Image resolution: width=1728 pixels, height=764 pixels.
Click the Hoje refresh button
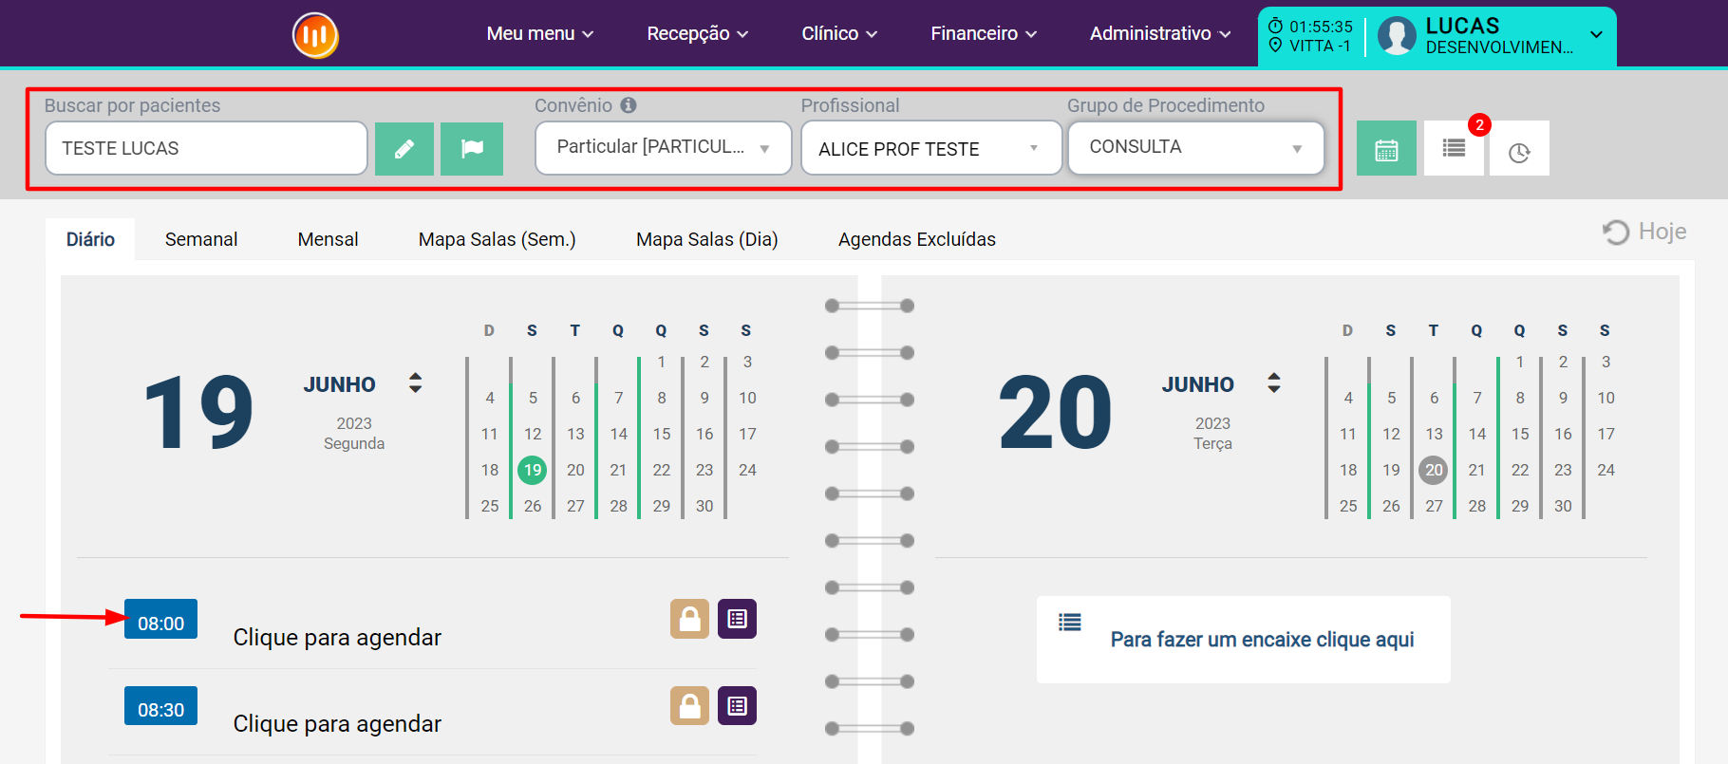pos(1644,232)
